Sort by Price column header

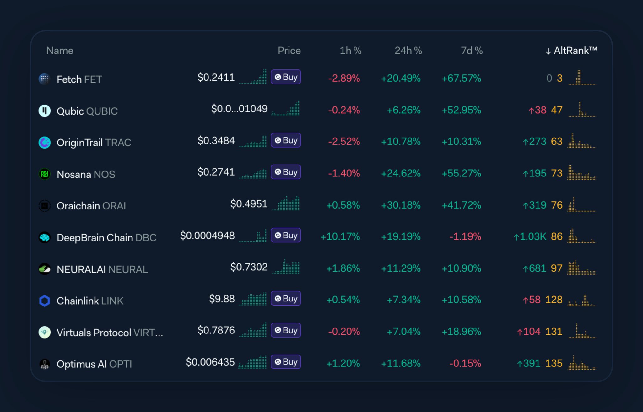click(289, 51)
